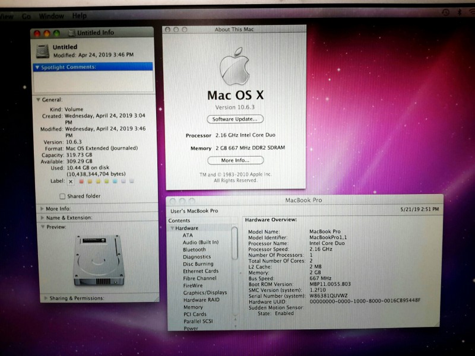Close the Untitled Info window

tap(37, 33)
